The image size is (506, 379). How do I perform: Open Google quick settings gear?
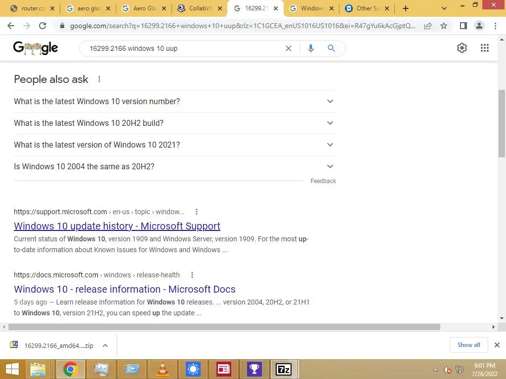(462, 48)
